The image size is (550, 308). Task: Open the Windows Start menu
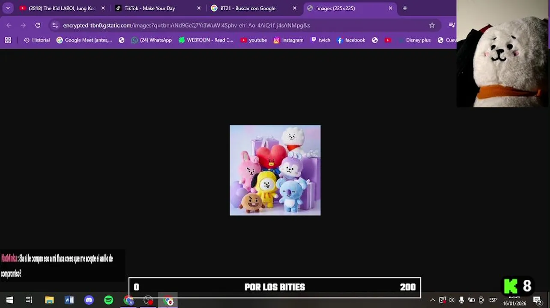tap(9, 300)
